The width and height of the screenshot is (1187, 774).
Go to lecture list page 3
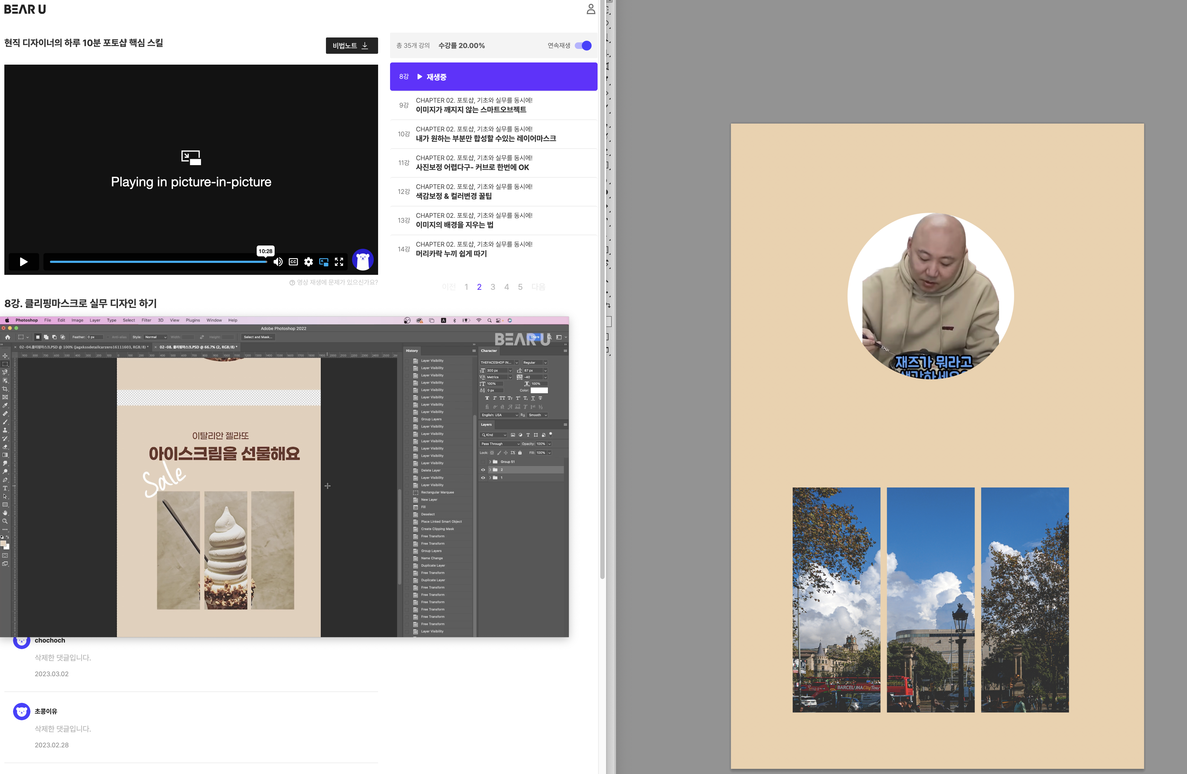(x=493, y=287)
